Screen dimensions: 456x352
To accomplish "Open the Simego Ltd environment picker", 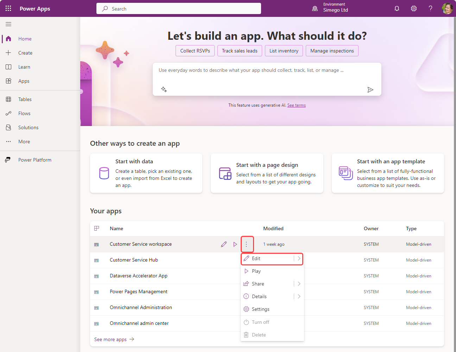I will coord(330,7).
